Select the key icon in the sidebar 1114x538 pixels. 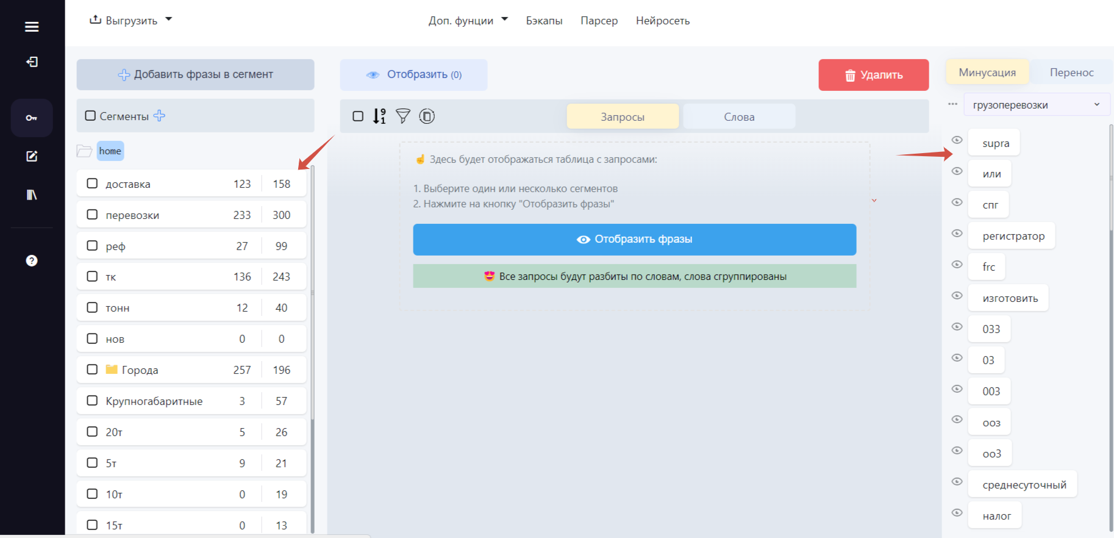32,118
